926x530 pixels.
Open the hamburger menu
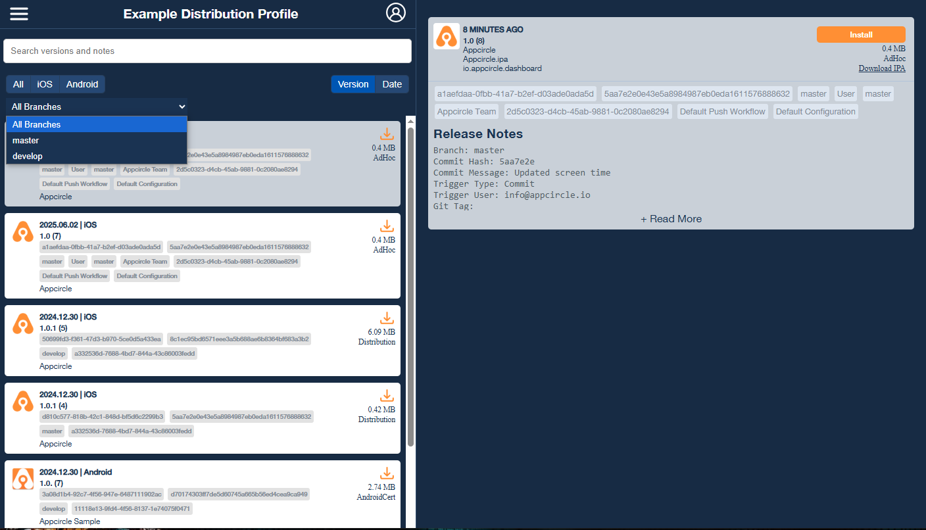click(19, 14)
